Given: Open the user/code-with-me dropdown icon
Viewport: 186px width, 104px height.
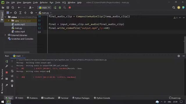Looking at the screenshot, I should [x=31, y=8].
